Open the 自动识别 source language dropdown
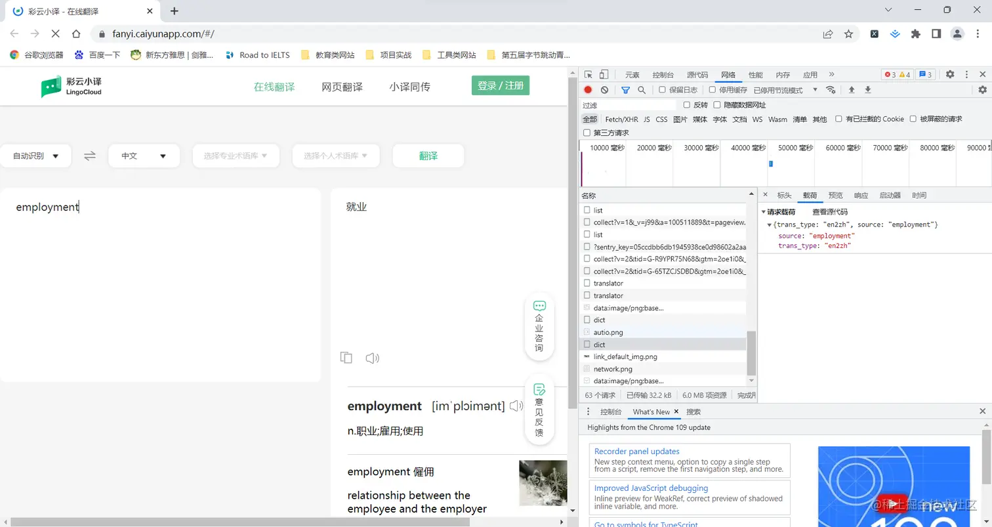992x527 pixels. click(x=36, y=156)
